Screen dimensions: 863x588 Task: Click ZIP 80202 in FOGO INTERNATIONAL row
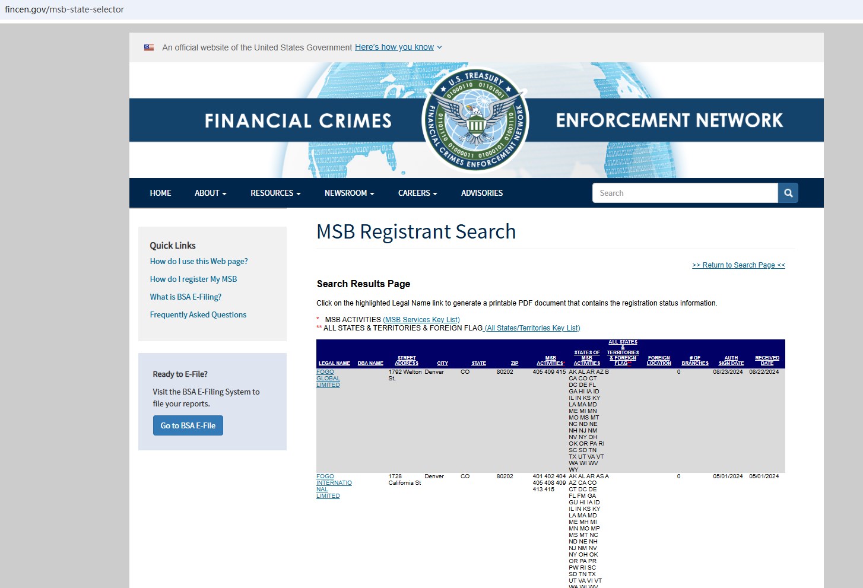point(505,476)
